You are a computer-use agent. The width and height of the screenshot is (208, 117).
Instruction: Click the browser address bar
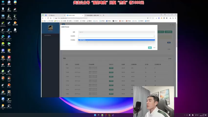(101, 18)
